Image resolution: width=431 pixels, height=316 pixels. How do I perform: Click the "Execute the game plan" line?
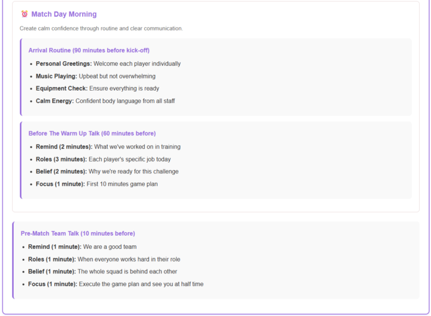(x=141, y=284)
